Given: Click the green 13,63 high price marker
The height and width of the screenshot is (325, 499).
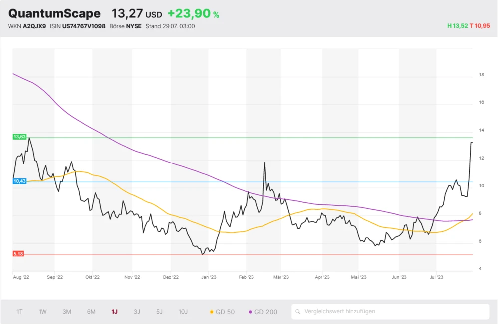Looking at the screenshot, I should click(19, 136).
